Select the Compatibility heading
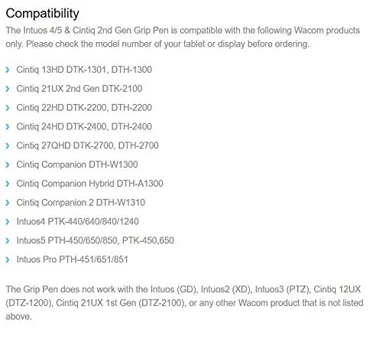Viewport: 382px width, 339px height. [43, 14]
